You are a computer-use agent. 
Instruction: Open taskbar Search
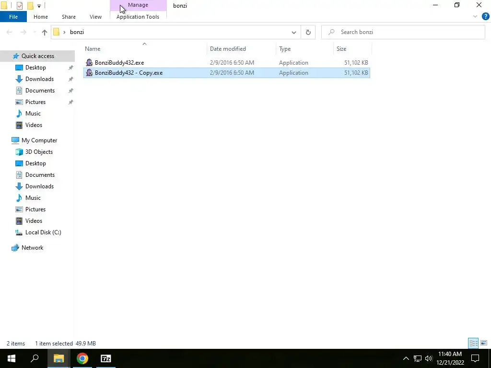(35, 358)
